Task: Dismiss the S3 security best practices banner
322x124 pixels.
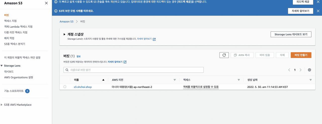Action: coord(318,11)
